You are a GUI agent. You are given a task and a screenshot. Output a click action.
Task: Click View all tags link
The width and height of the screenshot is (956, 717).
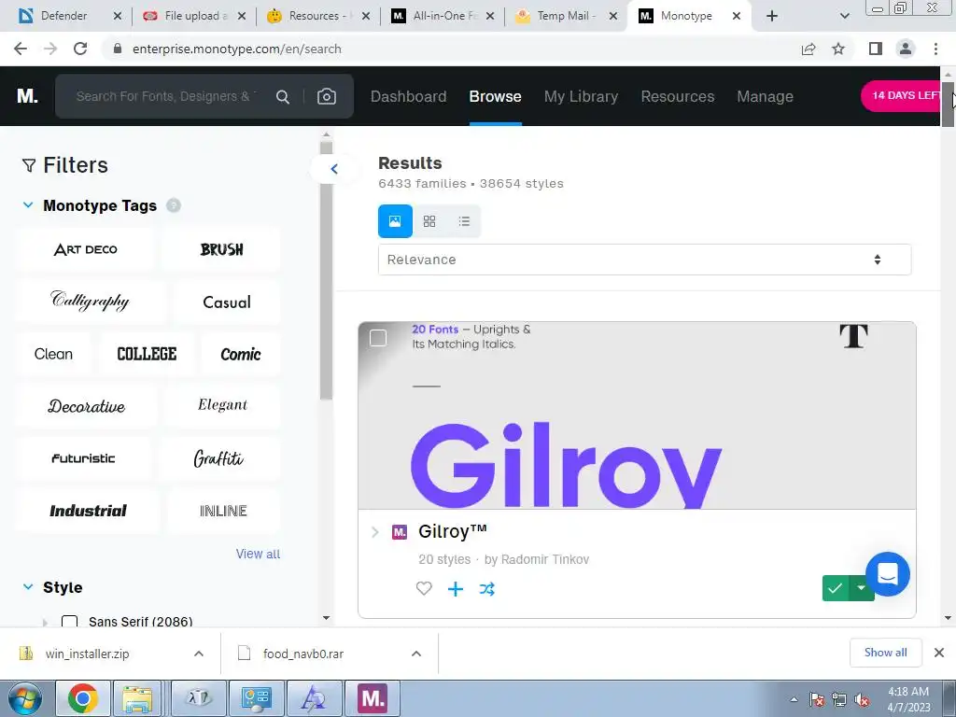(258, 554)
